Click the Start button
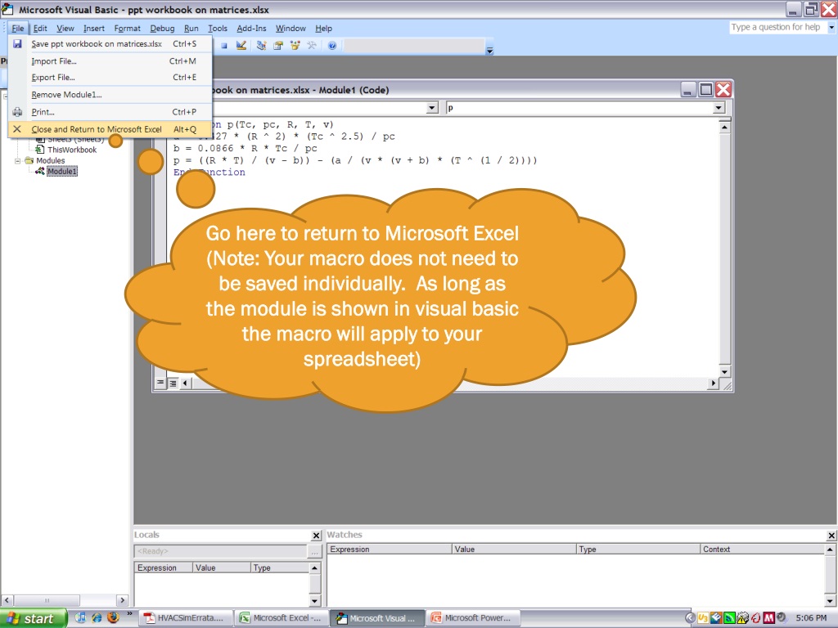Screen dimensions: 838x628 pos(33,618)
